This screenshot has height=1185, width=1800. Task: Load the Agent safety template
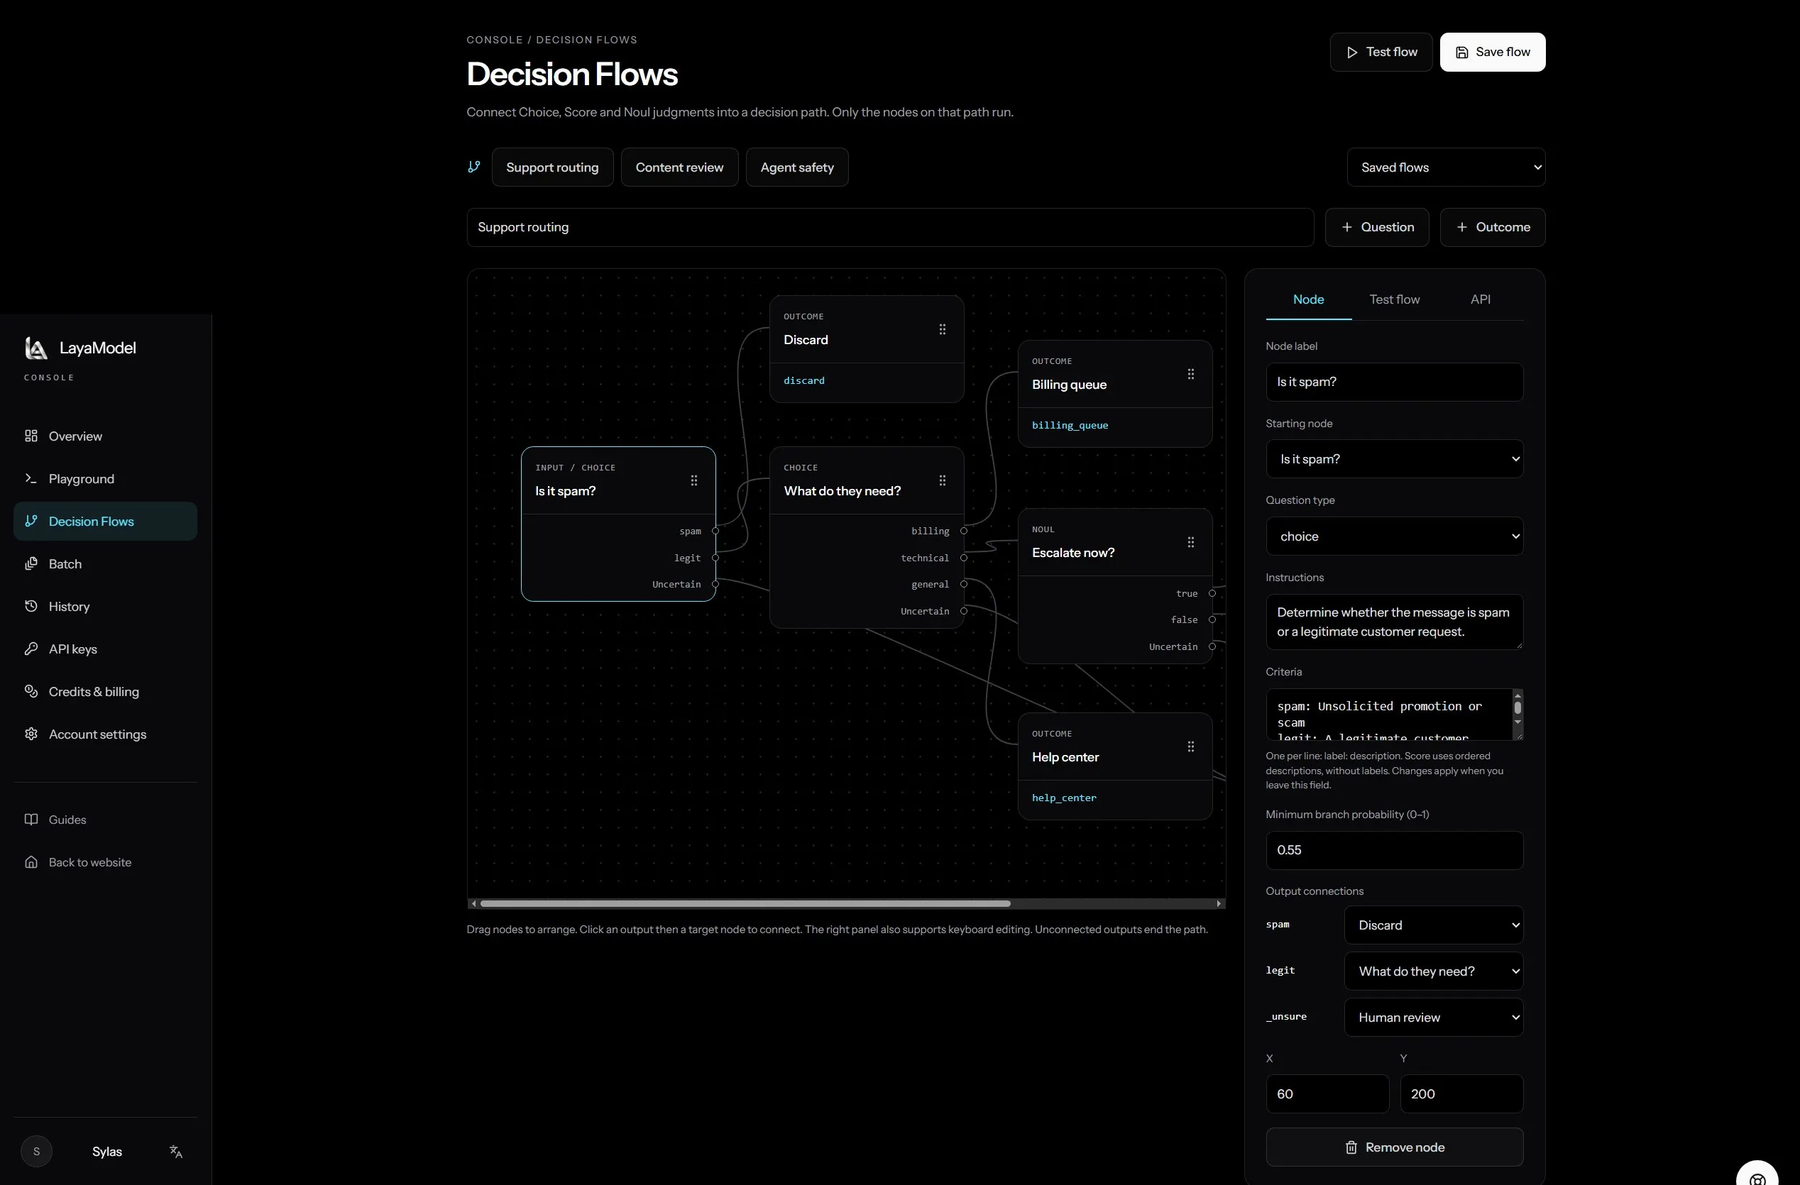796,167
